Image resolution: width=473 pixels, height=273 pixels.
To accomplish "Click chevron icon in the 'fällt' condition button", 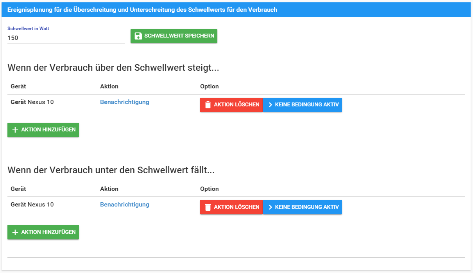I will pyautogui.click(x=270, y=207).
